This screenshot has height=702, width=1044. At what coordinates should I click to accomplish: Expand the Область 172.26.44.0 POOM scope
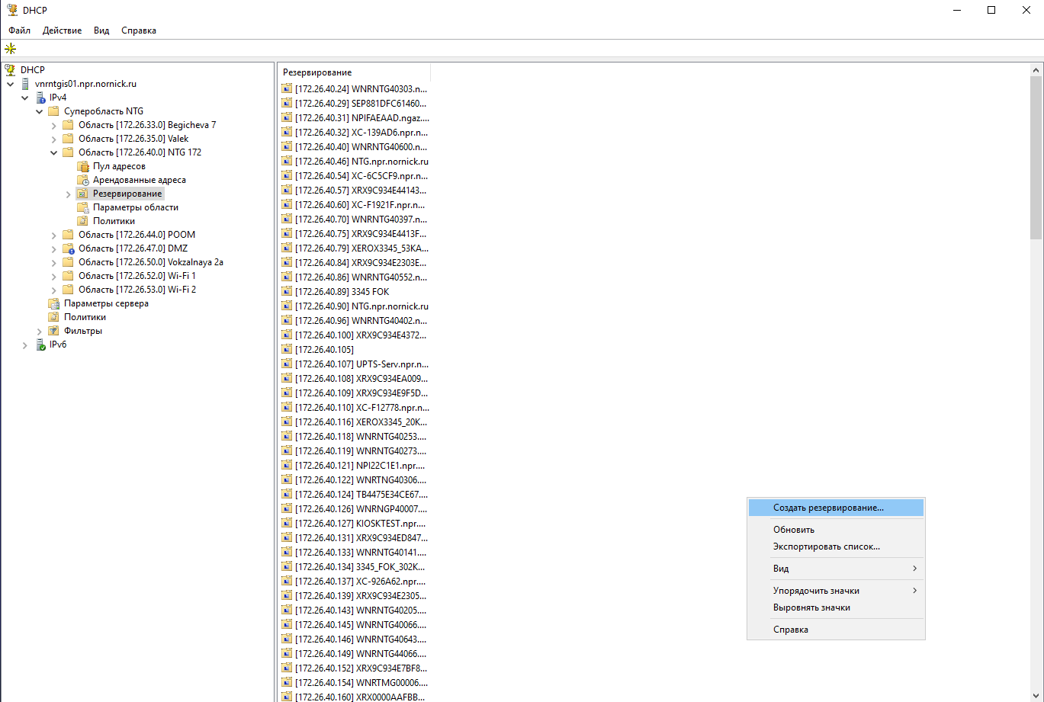tap(54, 235)
